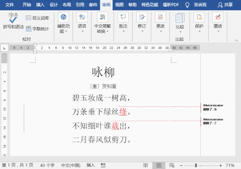Click the revision balloon 删除了: 才
Image resolution: width=241 pixels, height=169 pixels.
(x=213, y=121)
